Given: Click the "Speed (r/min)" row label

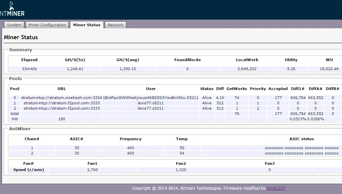Looking at the screenshot, I should (x=29, y=170).
